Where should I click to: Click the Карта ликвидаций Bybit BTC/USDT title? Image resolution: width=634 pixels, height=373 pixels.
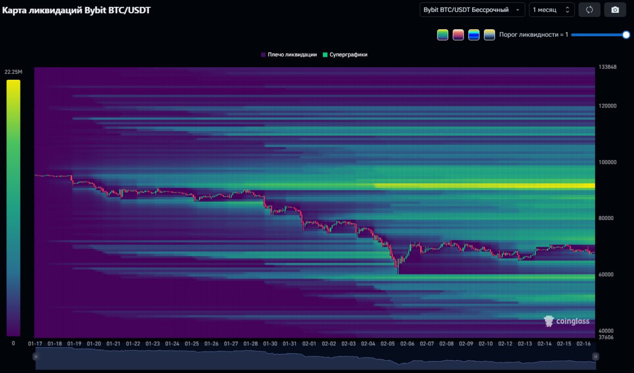click(x=76, y=10)
